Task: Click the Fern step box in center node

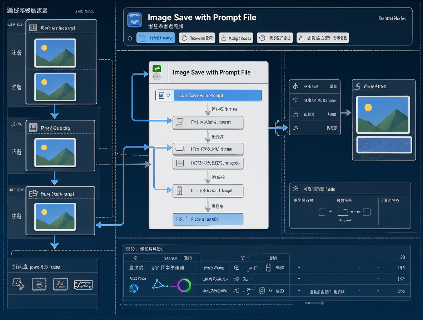Action: tap(208, 191)
